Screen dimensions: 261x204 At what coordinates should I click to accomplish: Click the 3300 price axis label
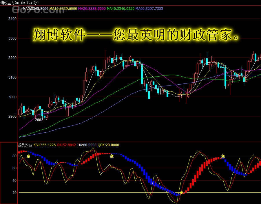point(12,38)
